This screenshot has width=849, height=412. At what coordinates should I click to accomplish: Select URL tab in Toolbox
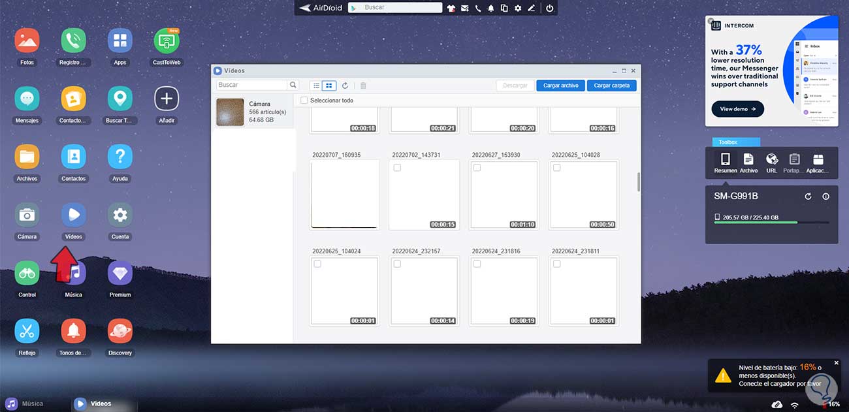[772, 163]
